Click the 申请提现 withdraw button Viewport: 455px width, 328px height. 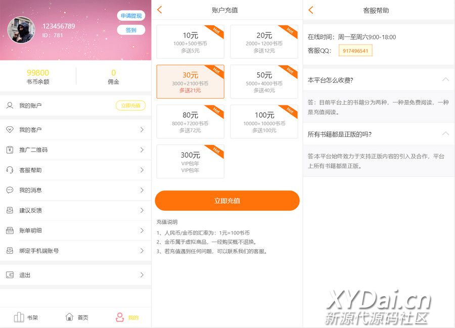131,16
